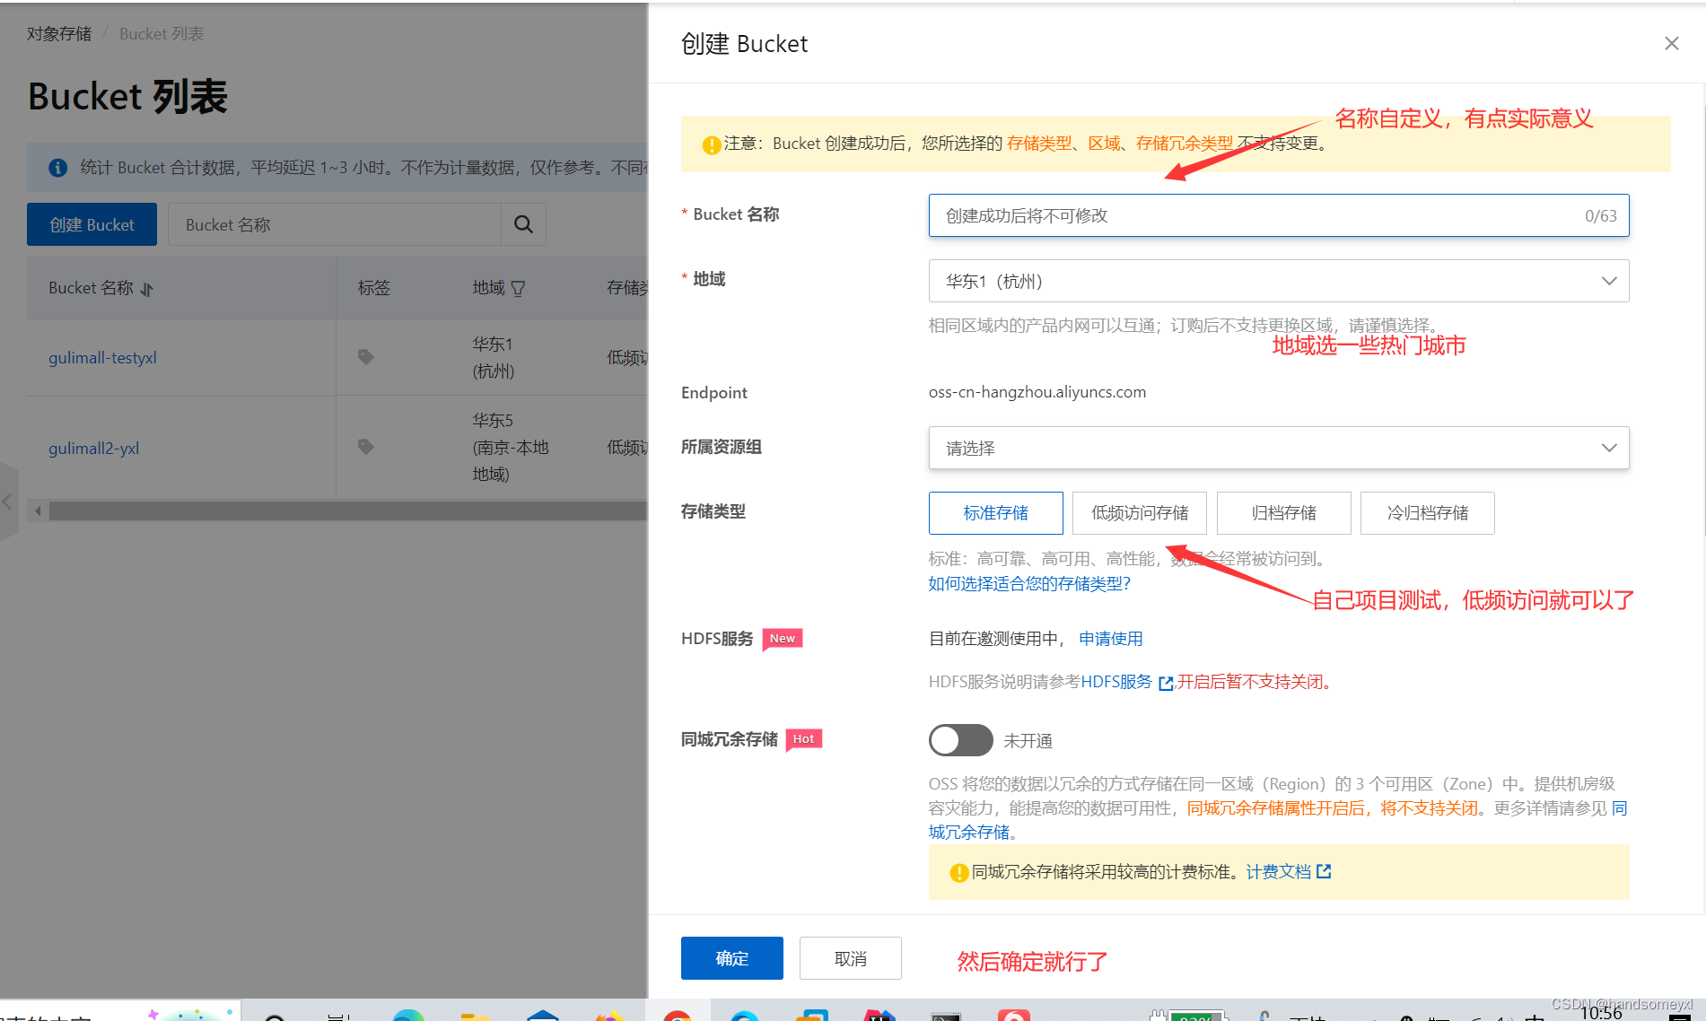Click the info icon in the statistics notice banner
The width and height of the screenshot is (1706, 1021).
[58, 168]
